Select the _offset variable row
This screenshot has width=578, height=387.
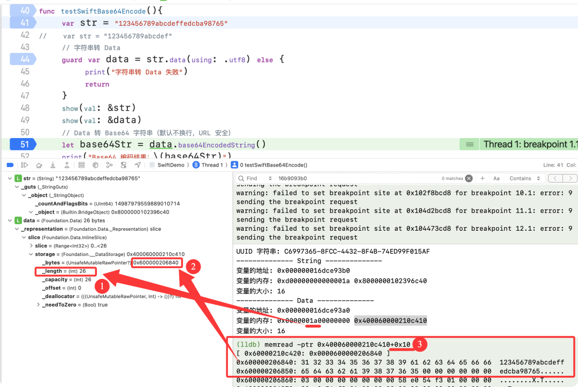[x=62, y=288]
